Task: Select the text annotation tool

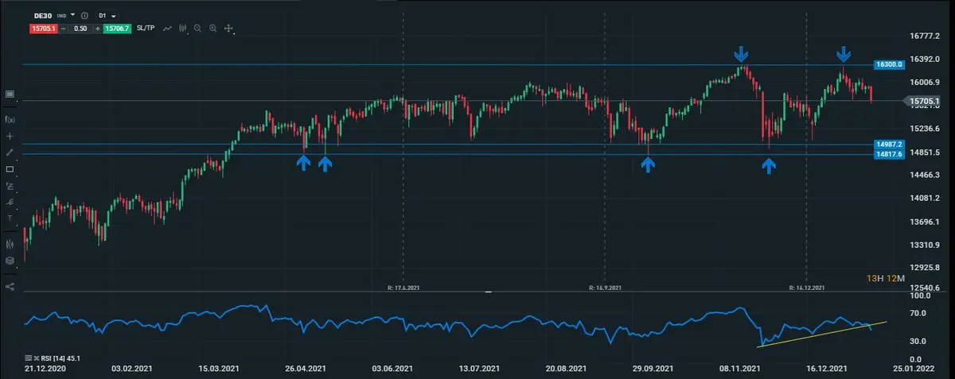Action: click(10, 218)
